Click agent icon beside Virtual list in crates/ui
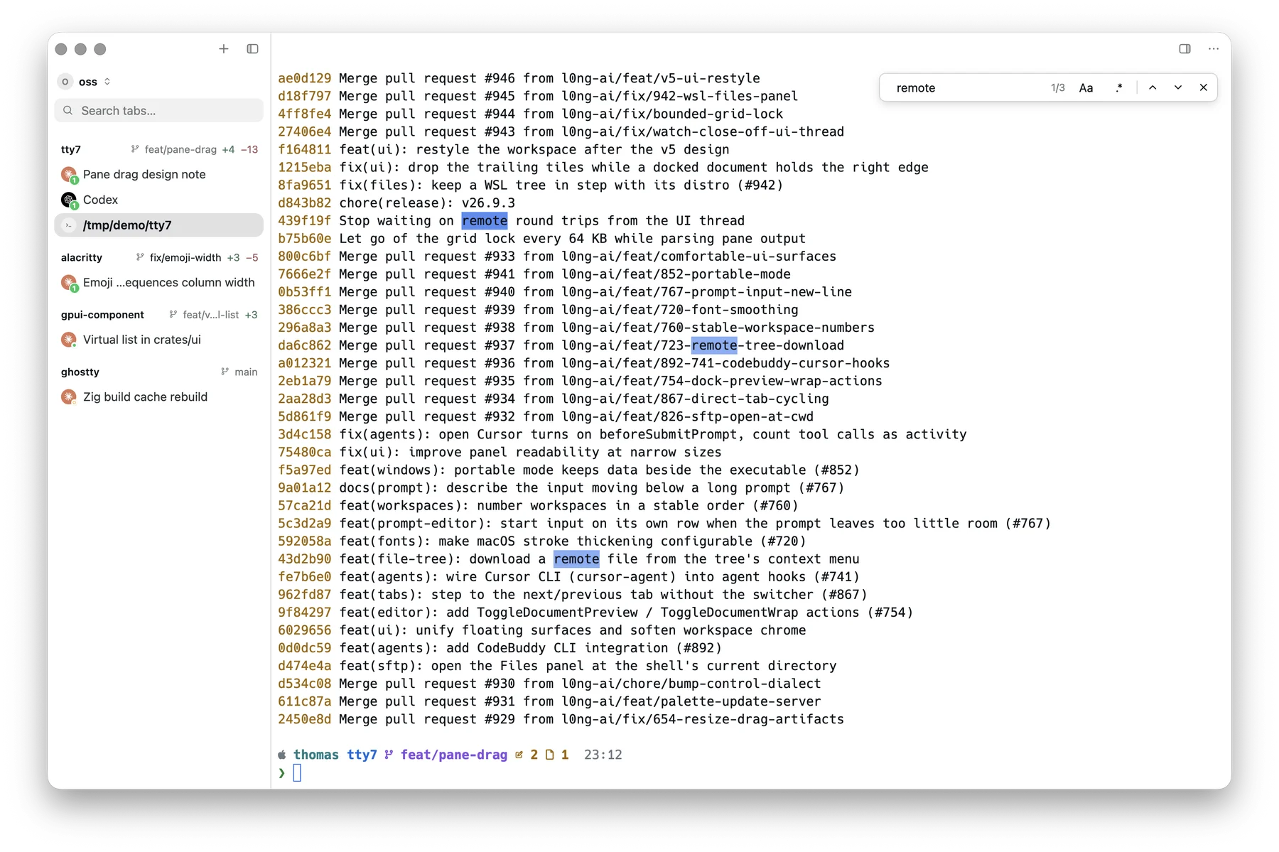 click(69, 340)
